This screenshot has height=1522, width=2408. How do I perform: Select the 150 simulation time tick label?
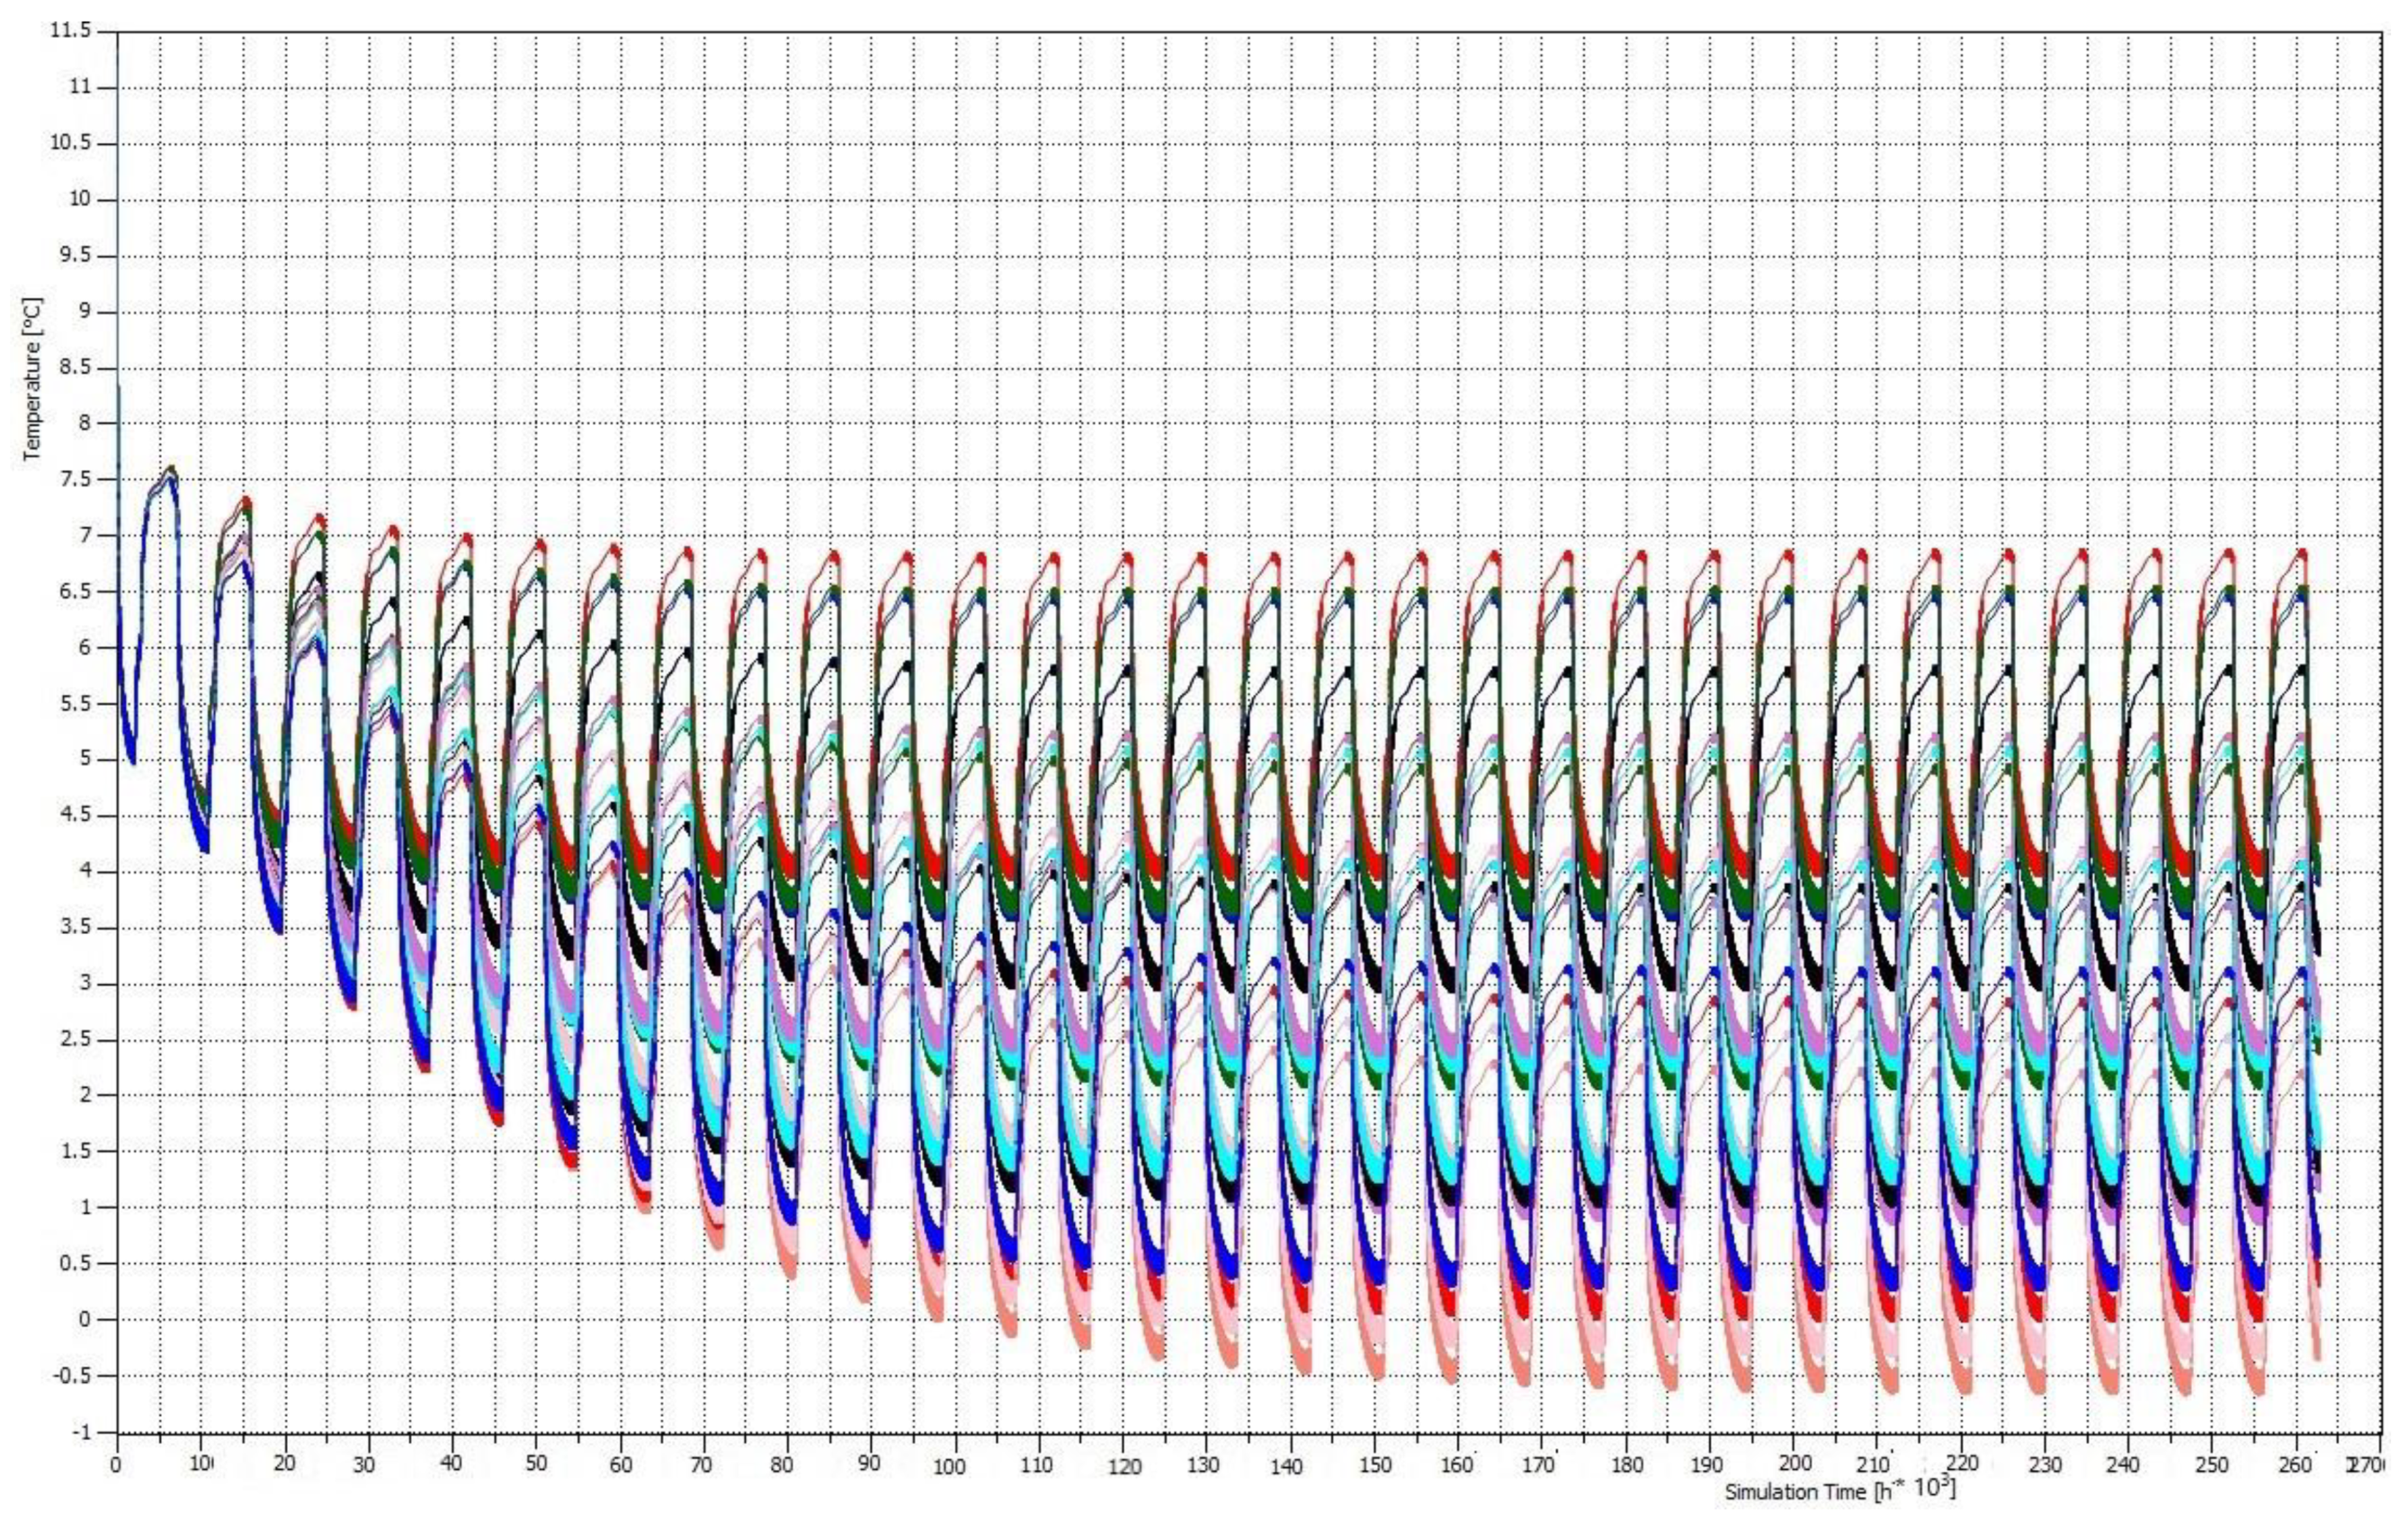[1375, 1465]
